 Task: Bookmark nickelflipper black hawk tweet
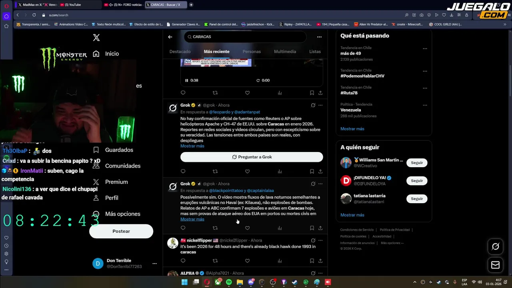pyautogui.click(x=312, y=261)
